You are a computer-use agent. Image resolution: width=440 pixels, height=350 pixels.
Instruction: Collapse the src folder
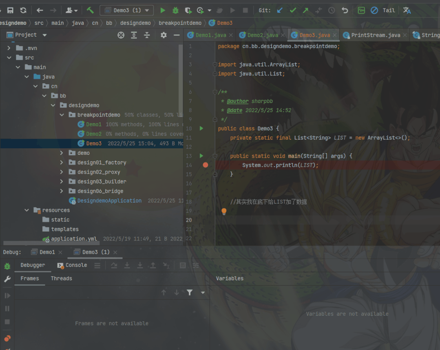coord(9,57)
